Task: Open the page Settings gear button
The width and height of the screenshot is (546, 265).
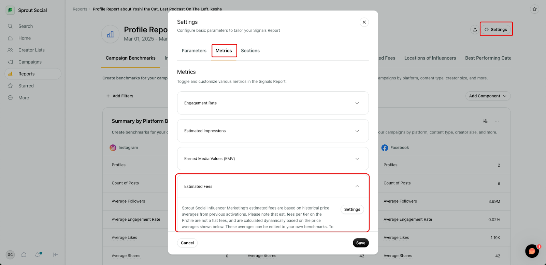Action: click(x=496, y=30)
